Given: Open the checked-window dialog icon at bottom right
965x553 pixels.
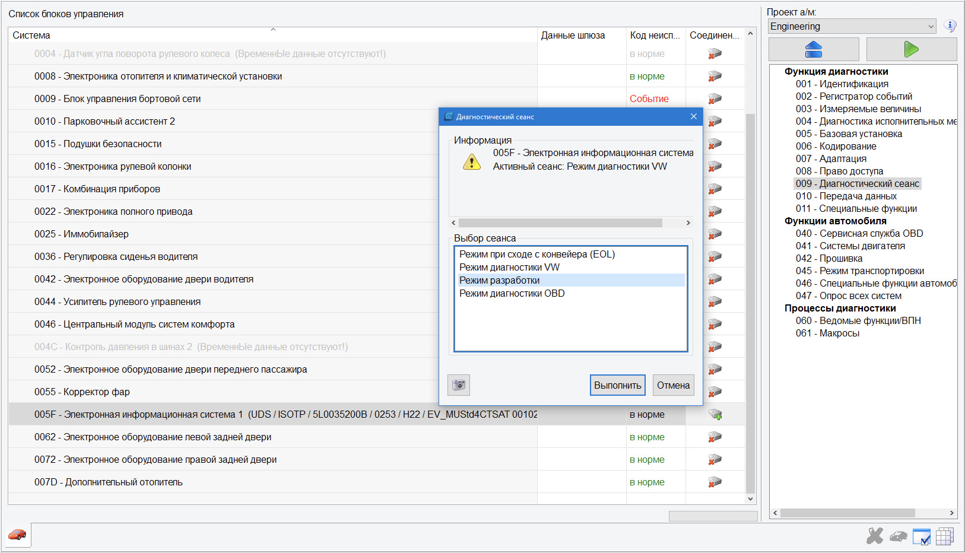Looking at the screenshot, I should (922, 536).
